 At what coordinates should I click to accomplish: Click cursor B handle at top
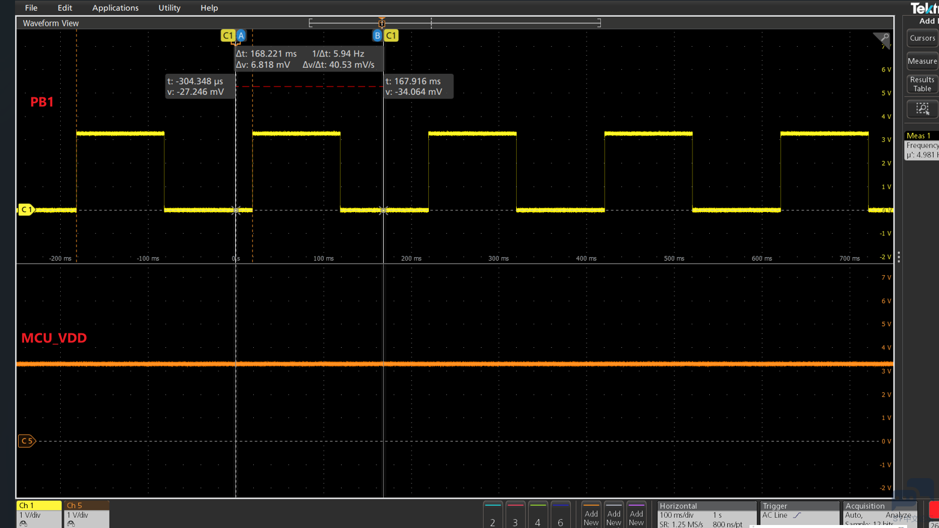(x=377, y=35)
